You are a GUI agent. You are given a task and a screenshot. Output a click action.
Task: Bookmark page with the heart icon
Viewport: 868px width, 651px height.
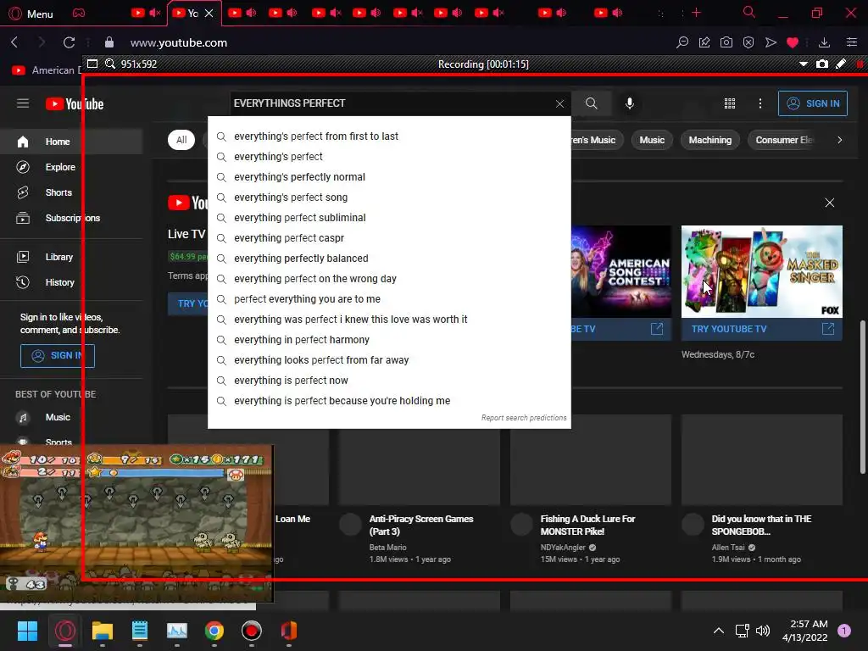point(793,42)
